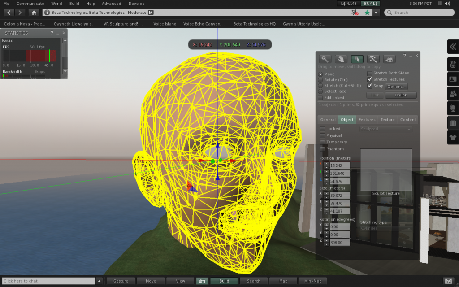459x287 pixels.
Task: Check the Temporary checkbox
Action: [322, 142]
